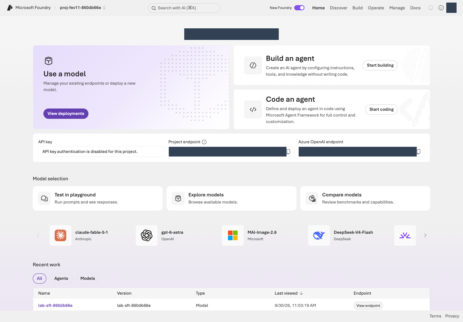This screenshot has height=322, width=463.
Task: Click the DeepSeek-V4-Flash whale icon
Action: 319,235
